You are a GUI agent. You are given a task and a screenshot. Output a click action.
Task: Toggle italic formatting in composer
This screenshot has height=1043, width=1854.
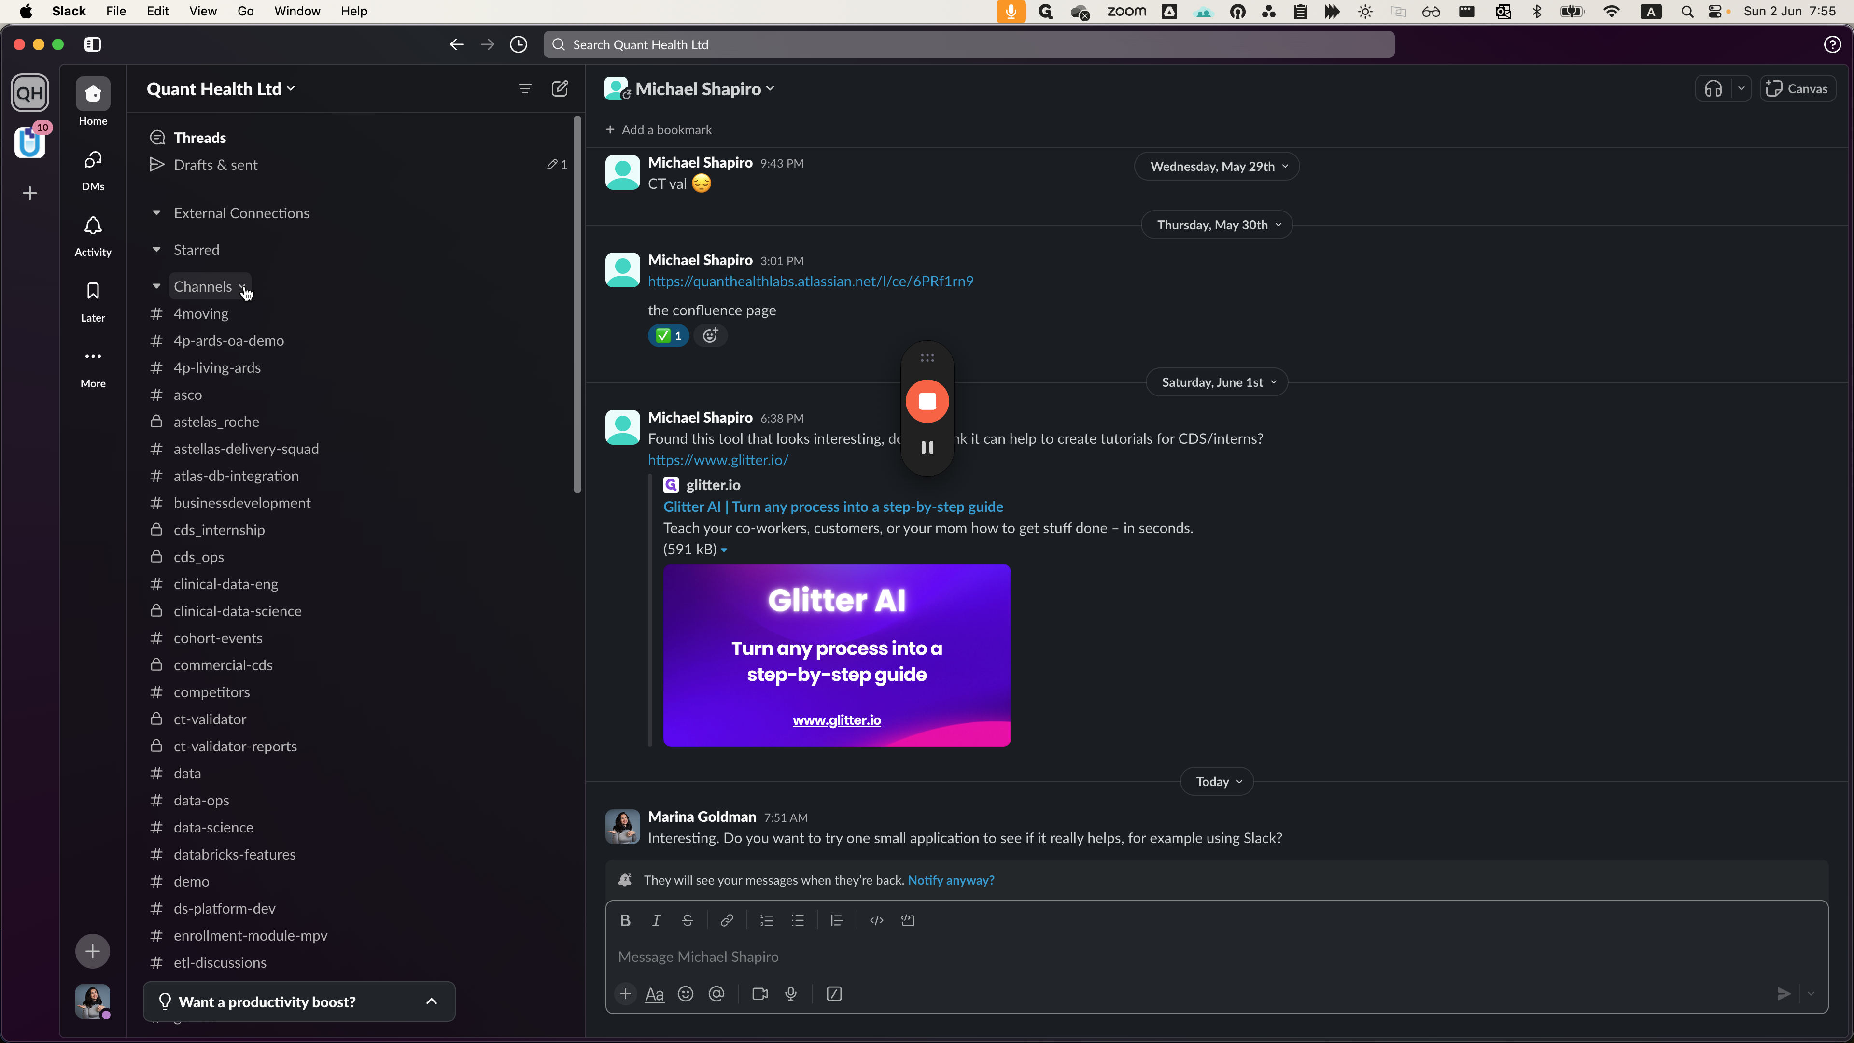pyautogui.click(x=657, y=921)
